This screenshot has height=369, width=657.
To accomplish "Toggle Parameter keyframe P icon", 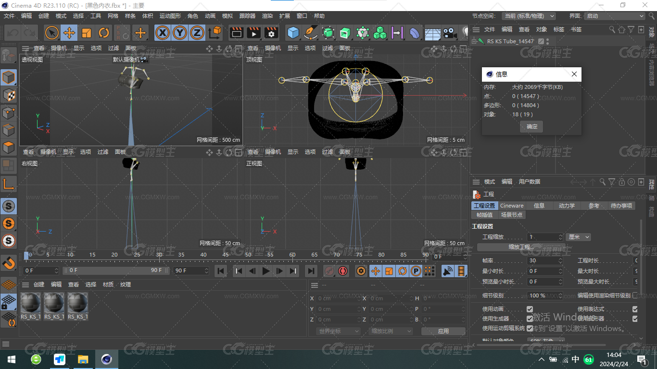I will 416,271.
